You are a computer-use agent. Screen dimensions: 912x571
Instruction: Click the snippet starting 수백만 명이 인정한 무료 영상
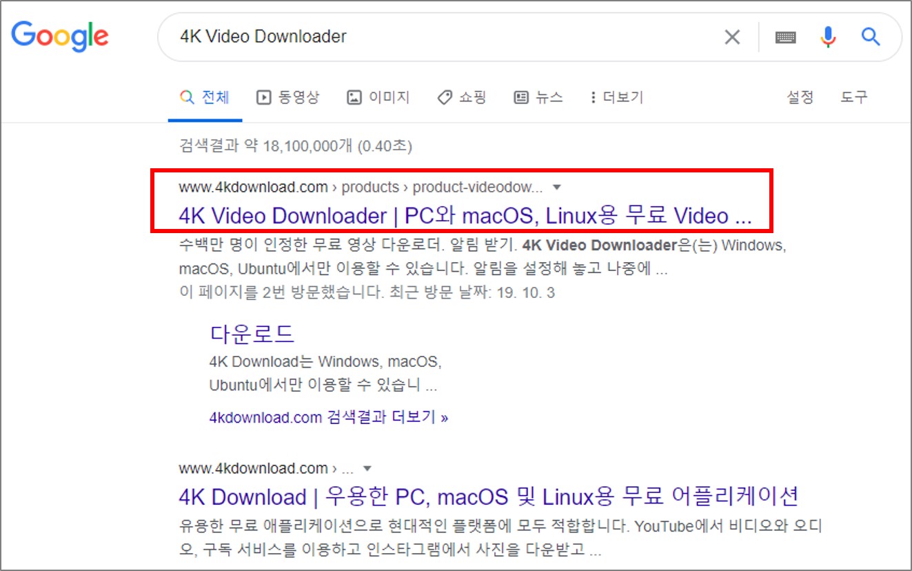point(483,257)
